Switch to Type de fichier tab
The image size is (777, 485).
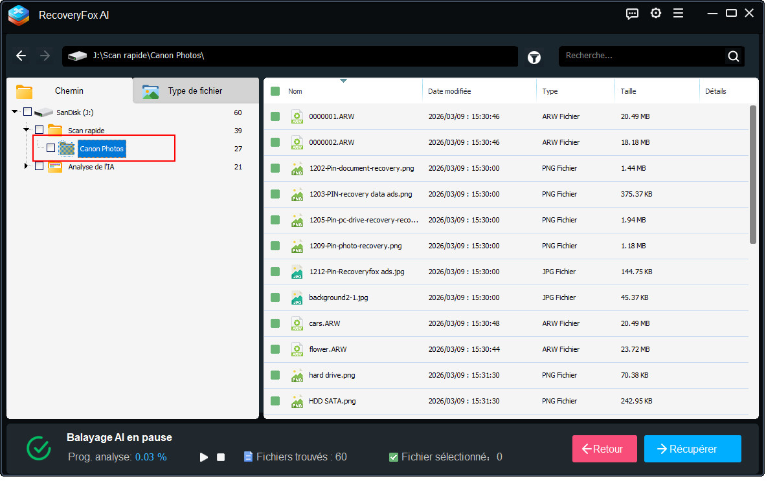tap(194, 91)
